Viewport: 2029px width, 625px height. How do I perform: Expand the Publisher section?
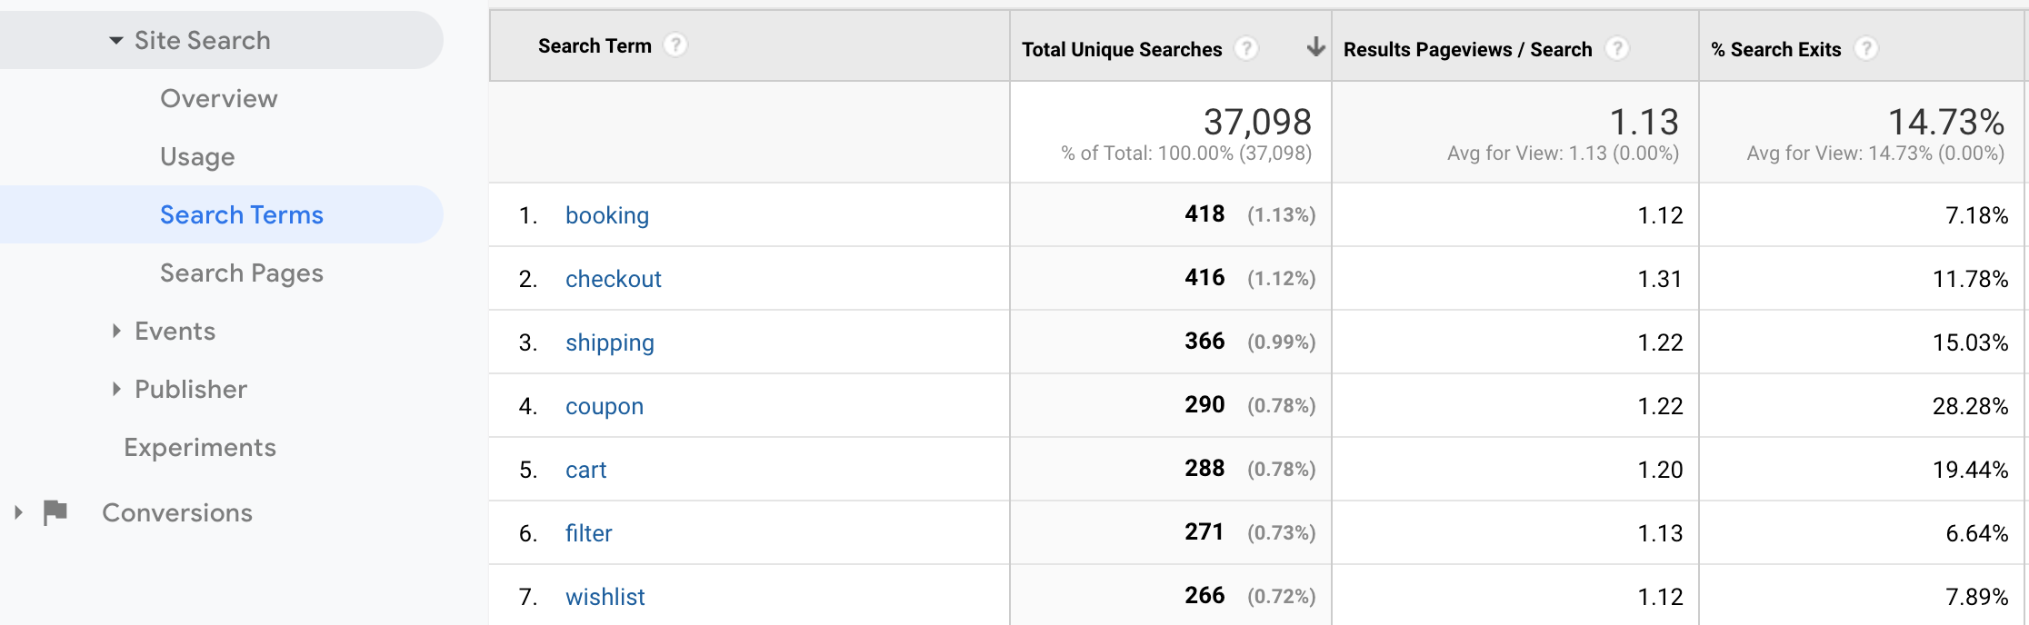coord(116,389)
